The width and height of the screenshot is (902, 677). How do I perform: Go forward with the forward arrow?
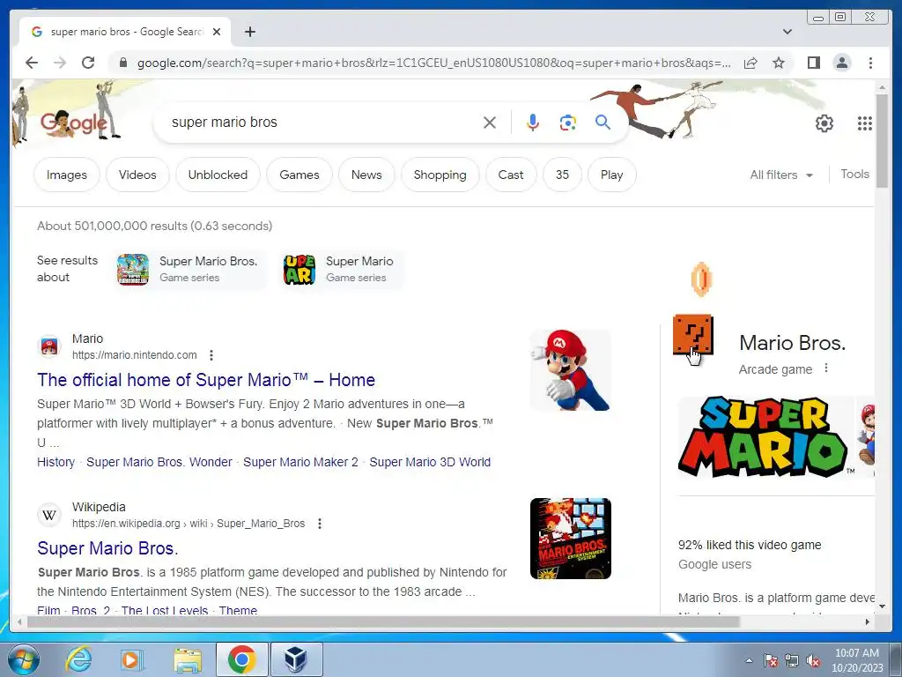pos(60,63)
